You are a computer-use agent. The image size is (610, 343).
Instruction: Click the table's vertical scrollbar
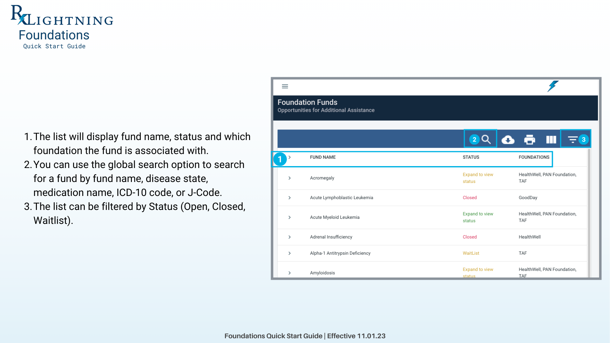(589, 213)
